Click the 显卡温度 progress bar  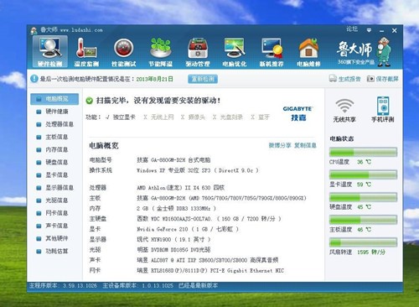tap(363, 175)
